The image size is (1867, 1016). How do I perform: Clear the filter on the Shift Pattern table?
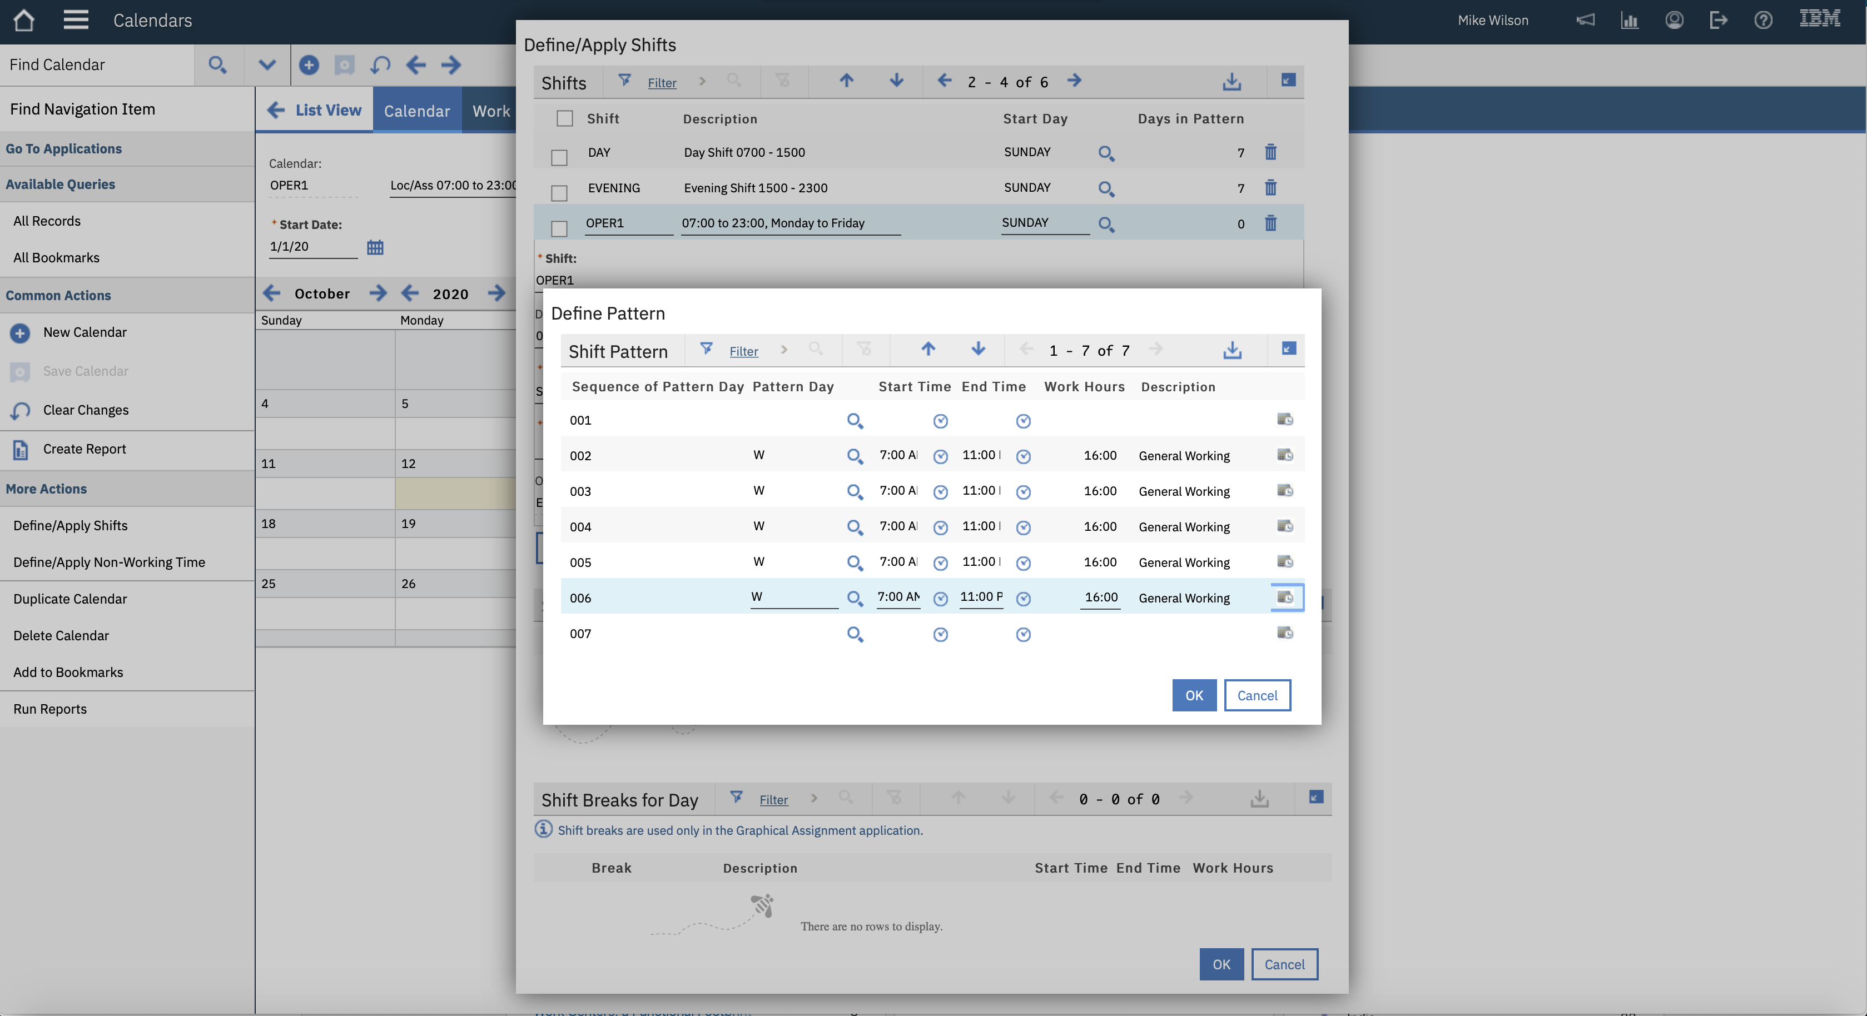pos(865,349)
